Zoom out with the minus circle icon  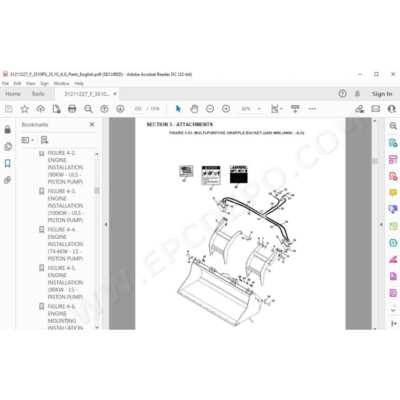(210, 109)
